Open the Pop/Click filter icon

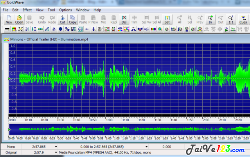(x=133, y=29)
